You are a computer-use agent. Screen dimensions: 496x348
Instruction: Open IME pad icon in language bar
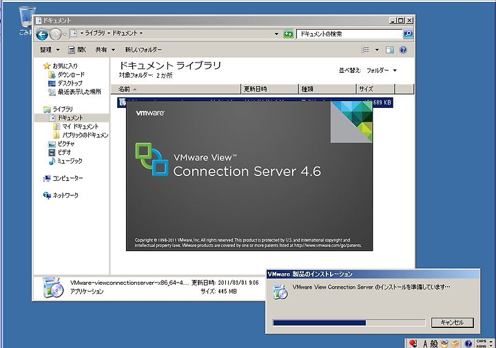pyautogui.click(x=445, y=344)
